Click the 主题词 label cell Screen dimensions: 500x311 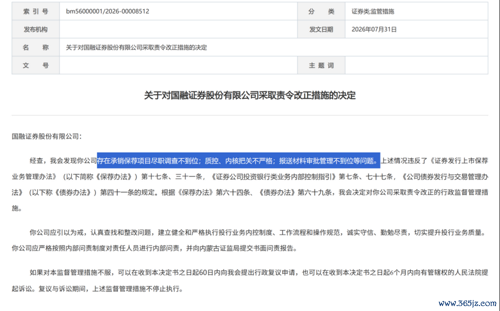[321, 65]
